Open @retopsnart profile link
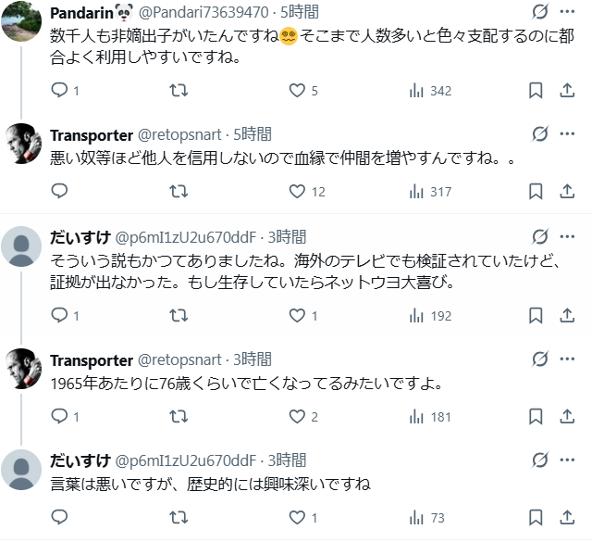 coord(179,134)
